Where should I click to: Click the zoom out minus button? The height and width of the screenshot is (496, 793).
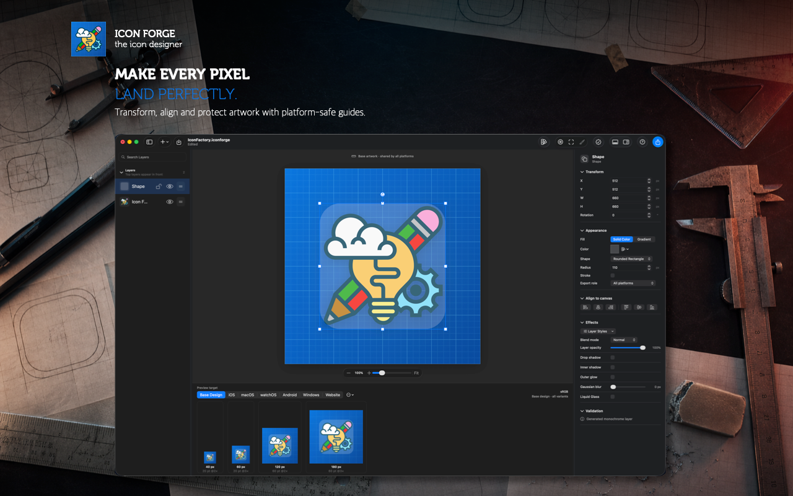(349, 373)
